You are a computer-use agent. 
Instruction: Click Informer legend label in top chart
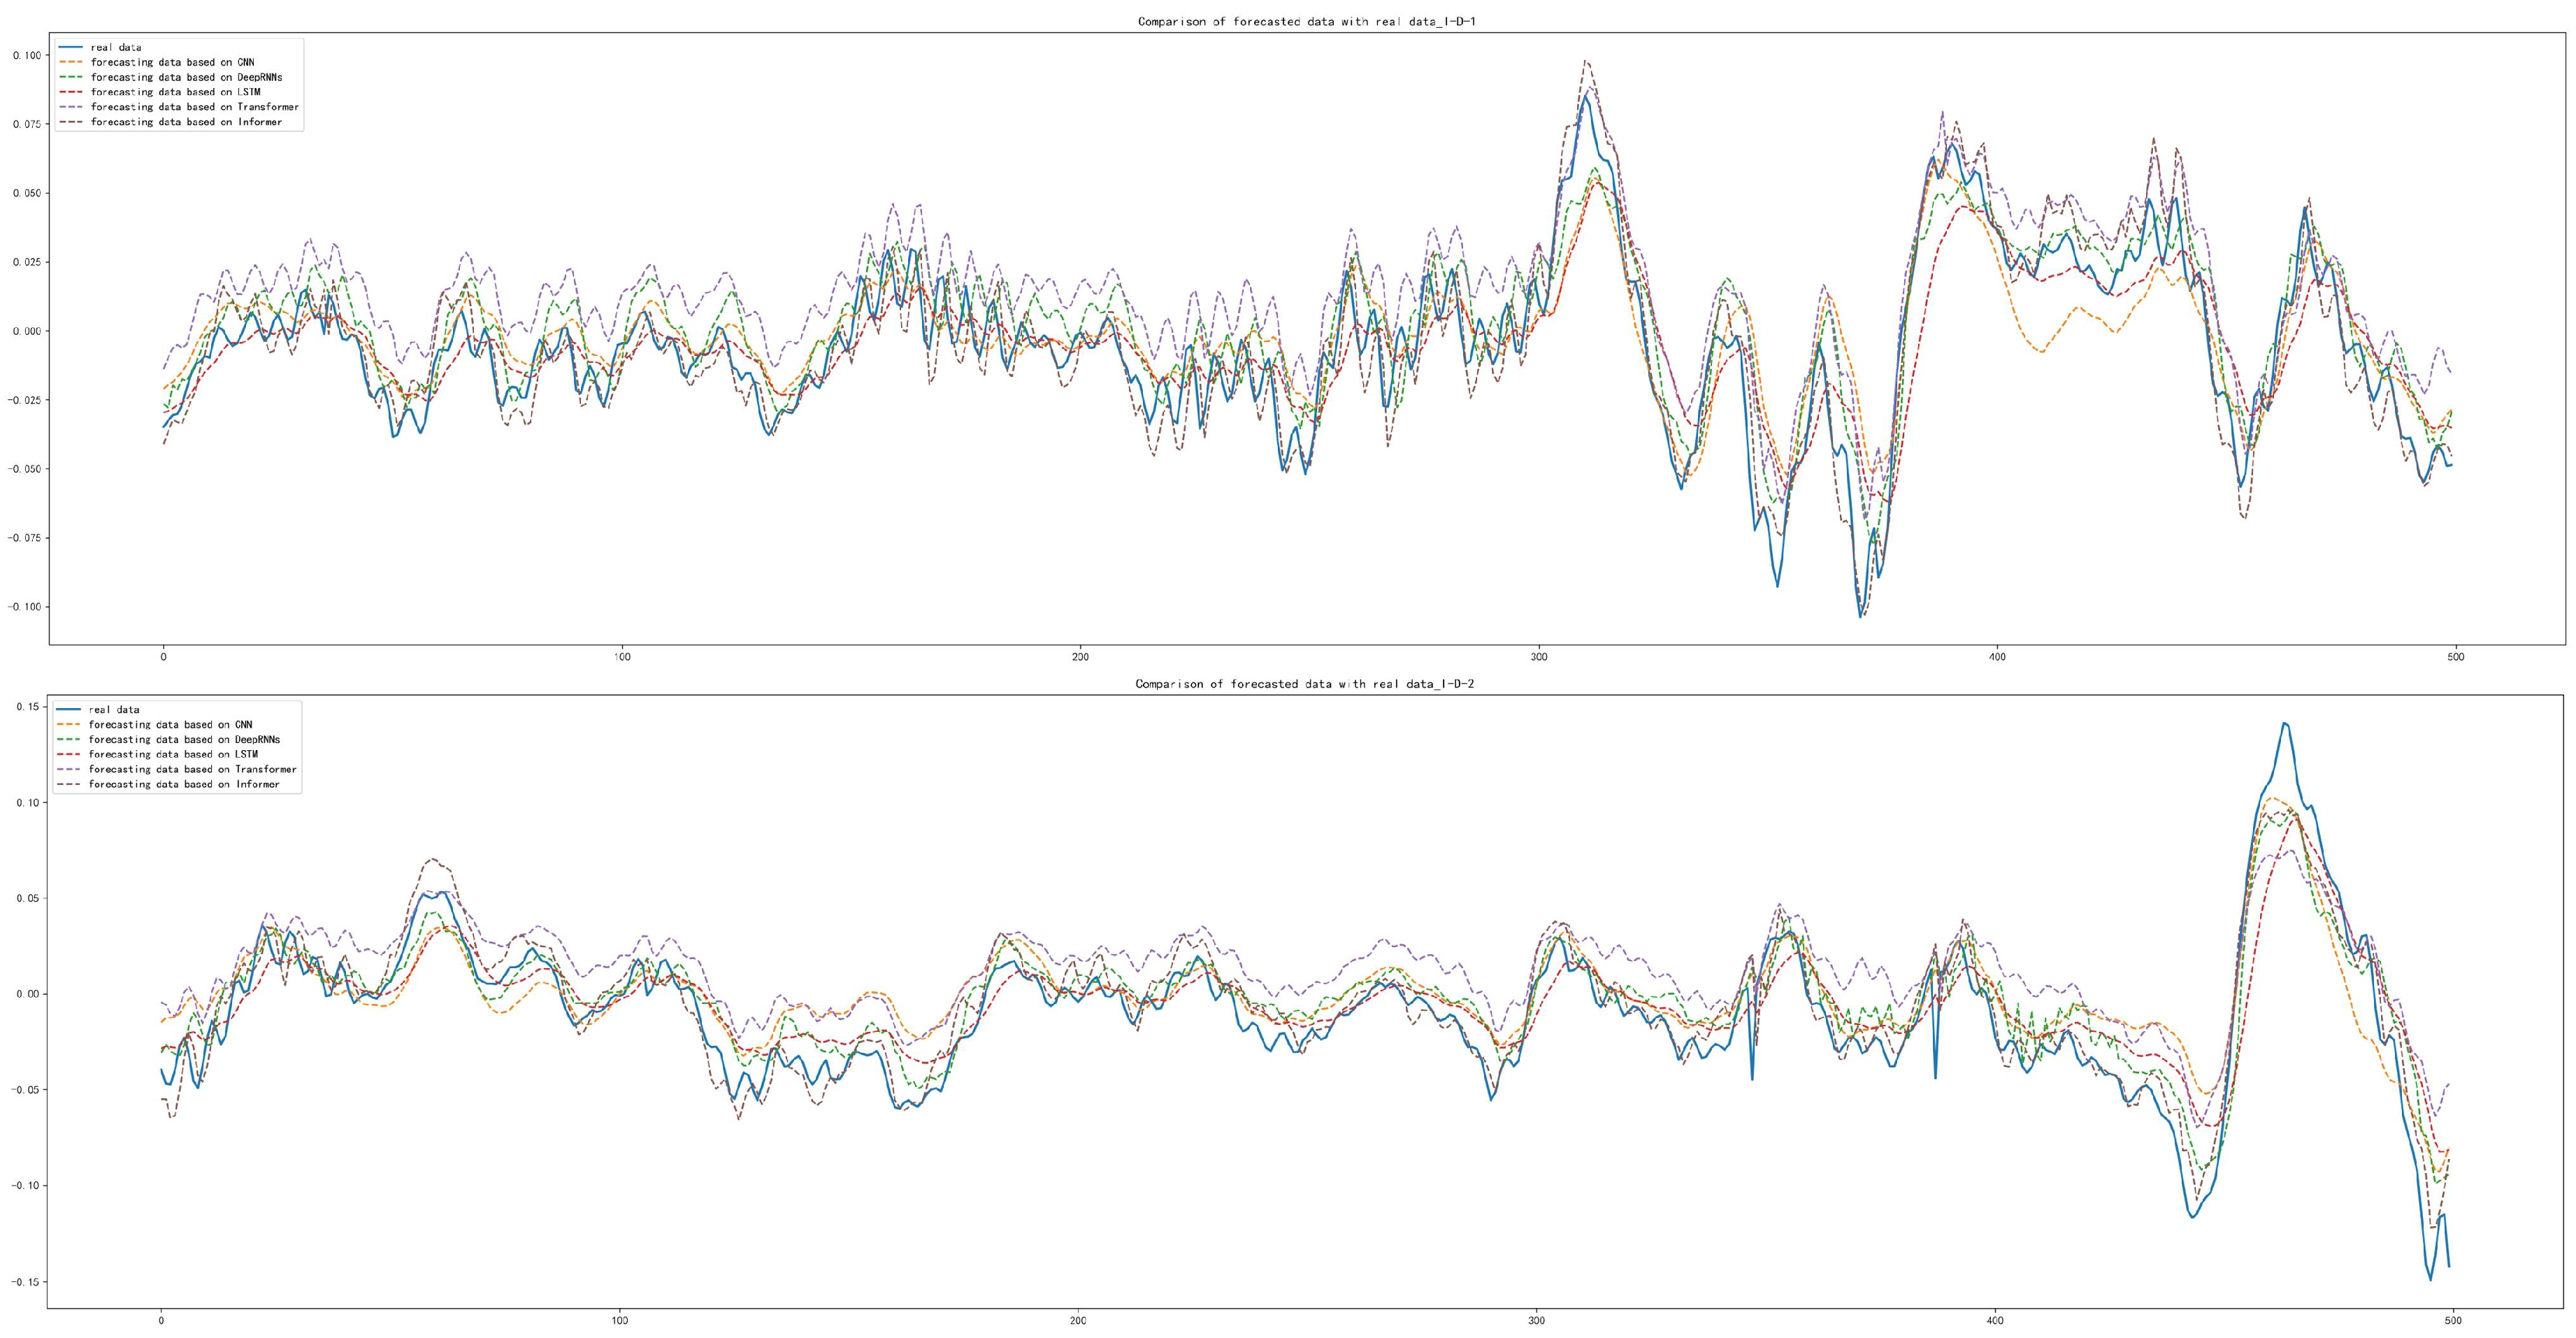(x=186, y=122)
